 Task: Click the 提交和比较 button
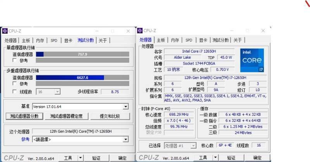point(110,116)
